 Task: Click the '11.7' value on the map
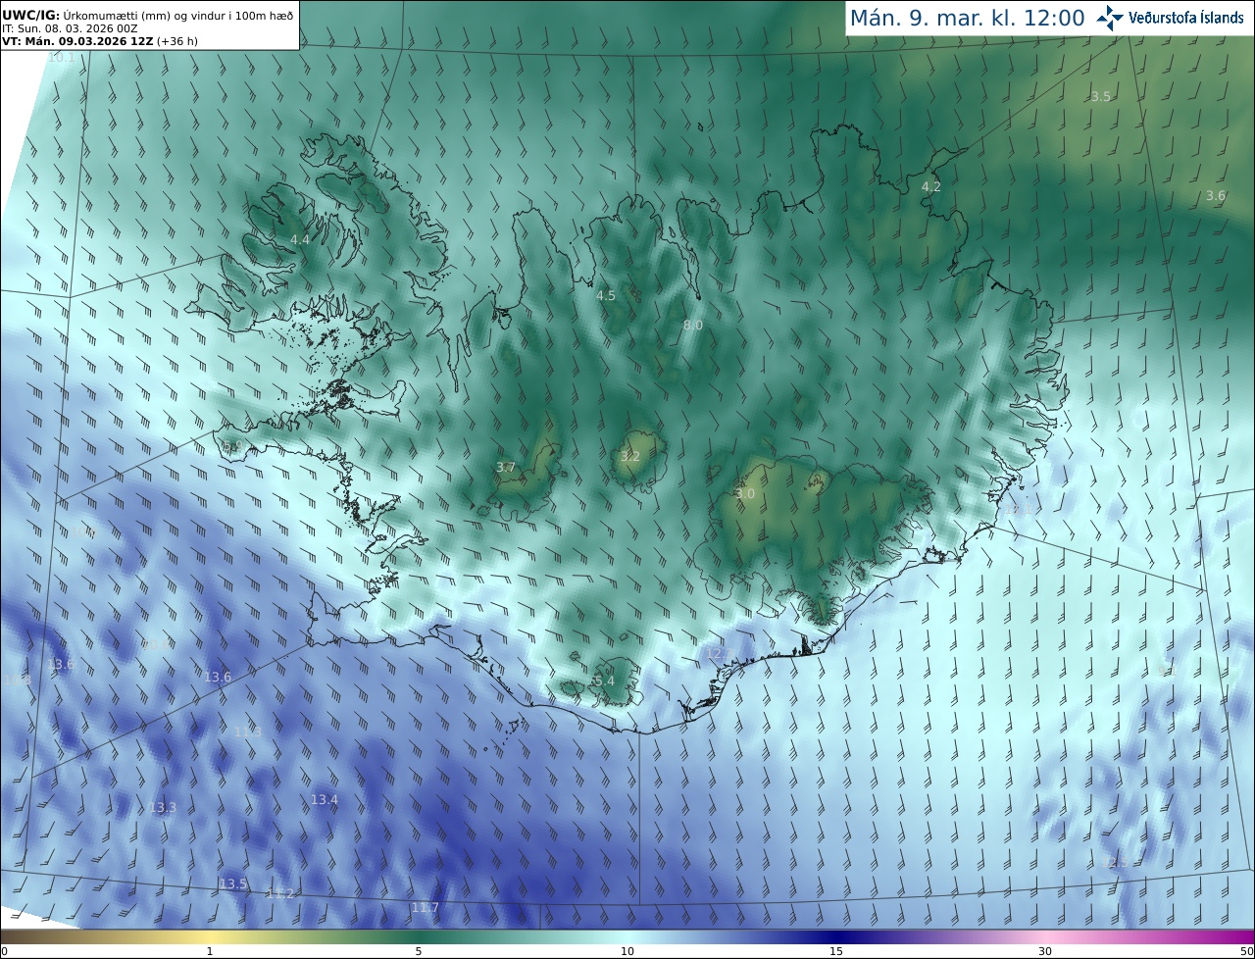(426, 908)
